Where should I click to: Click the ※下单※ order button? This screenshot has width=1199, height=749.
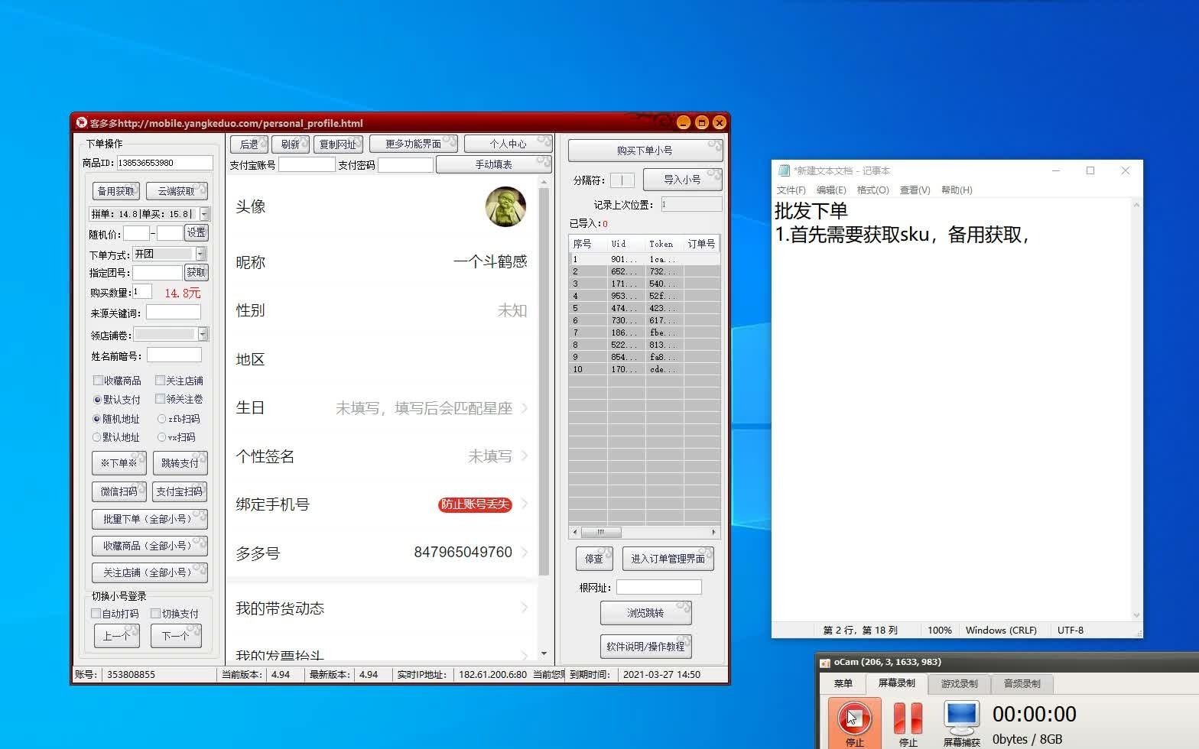point(119,463)
